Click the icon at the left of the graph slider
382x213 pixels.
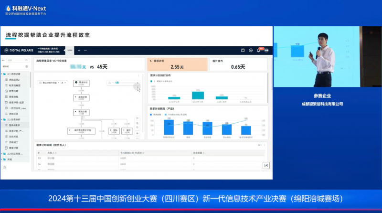pos(109,83)
